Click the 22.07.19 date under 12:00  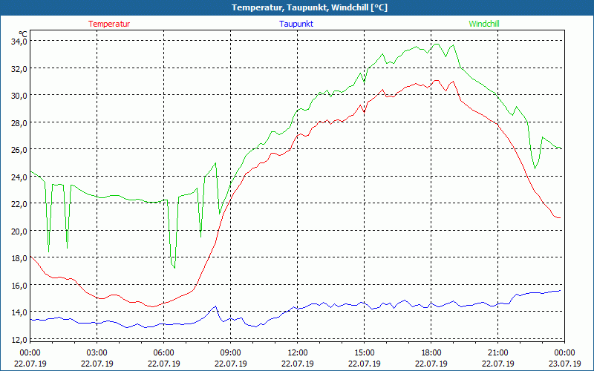[298, 364]
